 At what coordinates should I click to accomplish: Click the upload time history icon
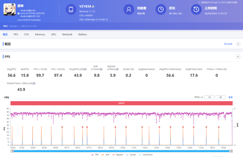pos(196,10)
